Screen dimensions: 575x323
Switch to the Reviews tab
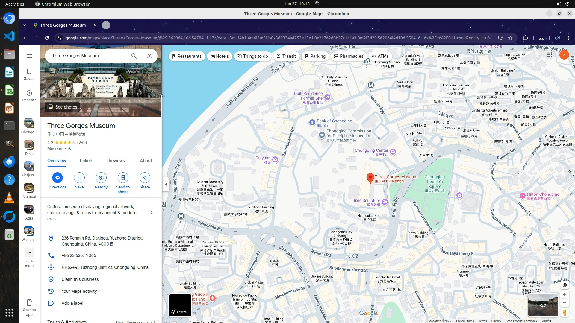pos(116,161)
